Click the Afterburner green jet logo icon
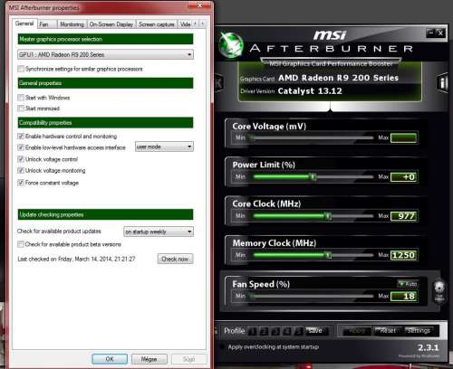Viewport: 453px width, 369px height. pyautogui.click(x=230, y=45)
